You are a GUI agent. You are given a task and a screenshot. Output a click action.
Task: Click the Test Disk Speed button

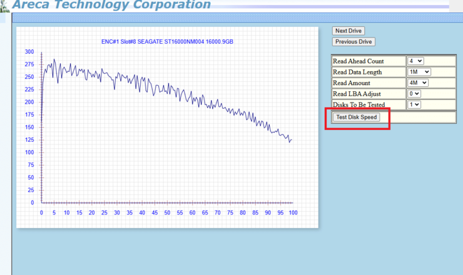[x=357, y=117]
